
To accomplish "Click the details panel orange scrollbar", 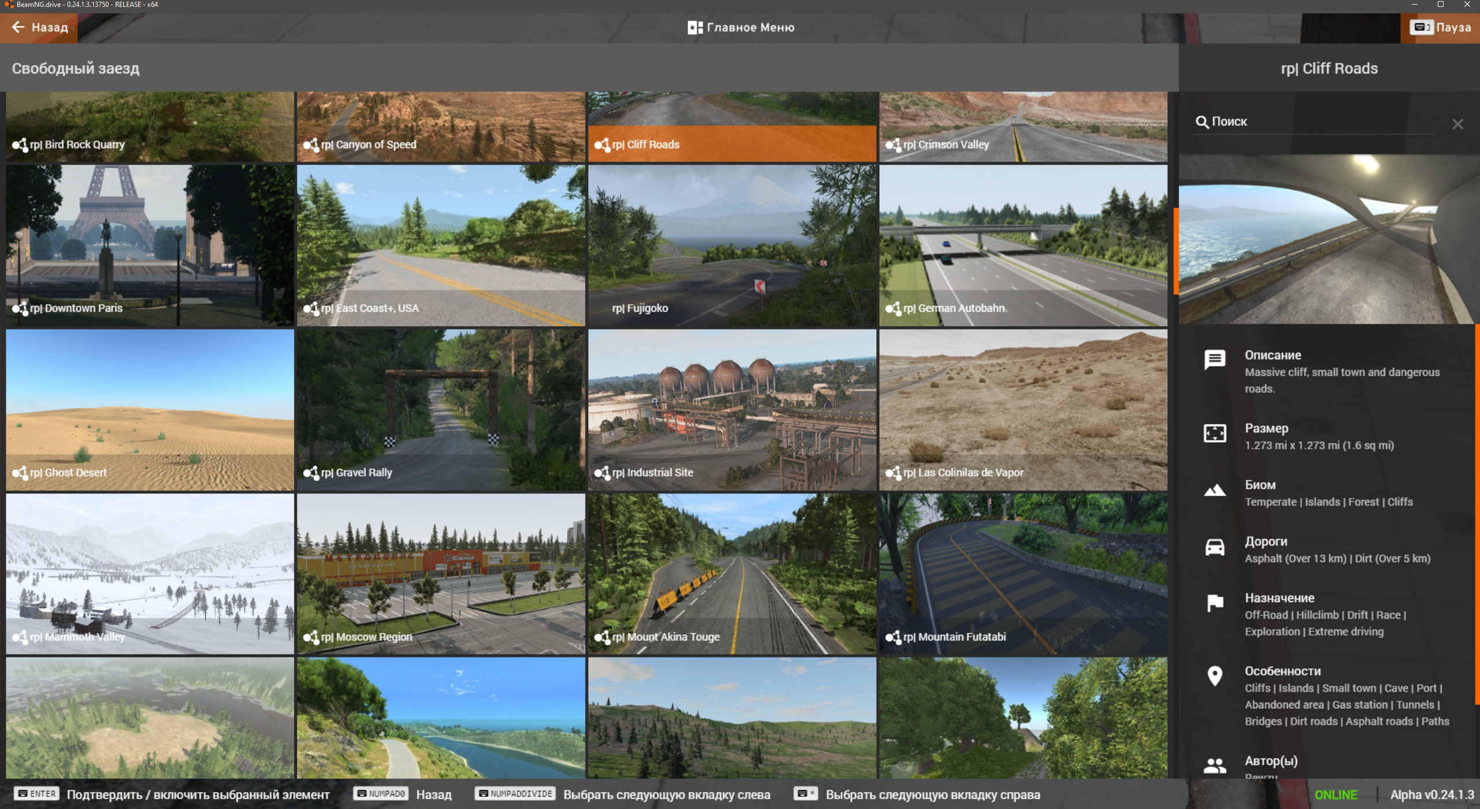I will point(1478,514).
